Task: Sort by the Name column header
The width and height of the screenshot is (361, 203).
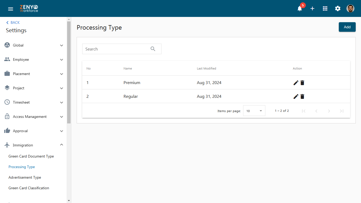Action: pos(128,68)
